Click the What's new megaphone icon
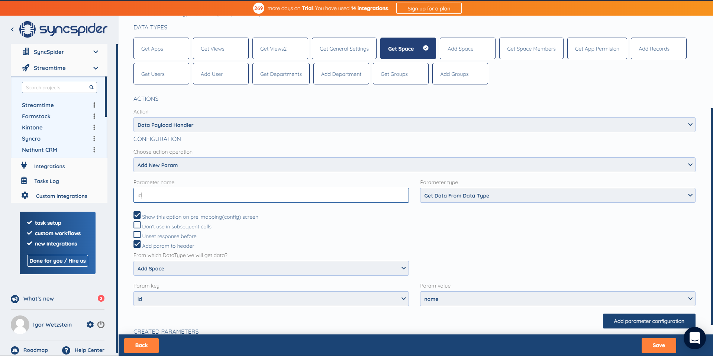This screenshot has width=713, height=356. coord(15,299)
